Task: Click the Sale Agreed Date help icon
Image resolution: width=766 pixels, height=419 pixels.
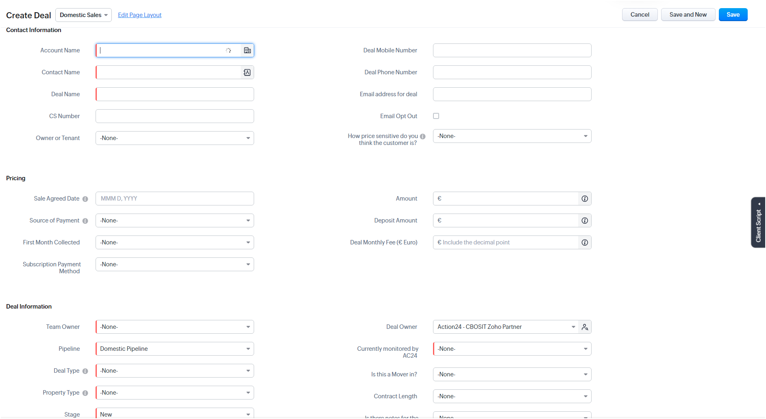Action: [x=85, y=199]
